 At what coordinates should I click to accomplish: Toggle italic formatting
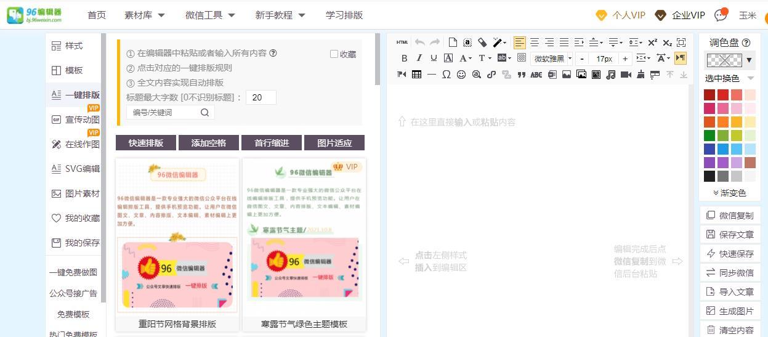click(x=419, y=59)
